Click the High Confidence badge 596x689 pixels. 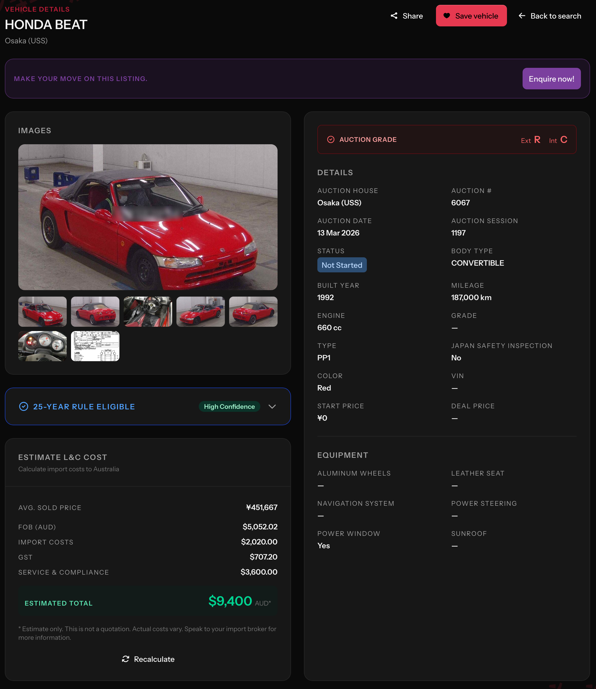tap(229, 406)
